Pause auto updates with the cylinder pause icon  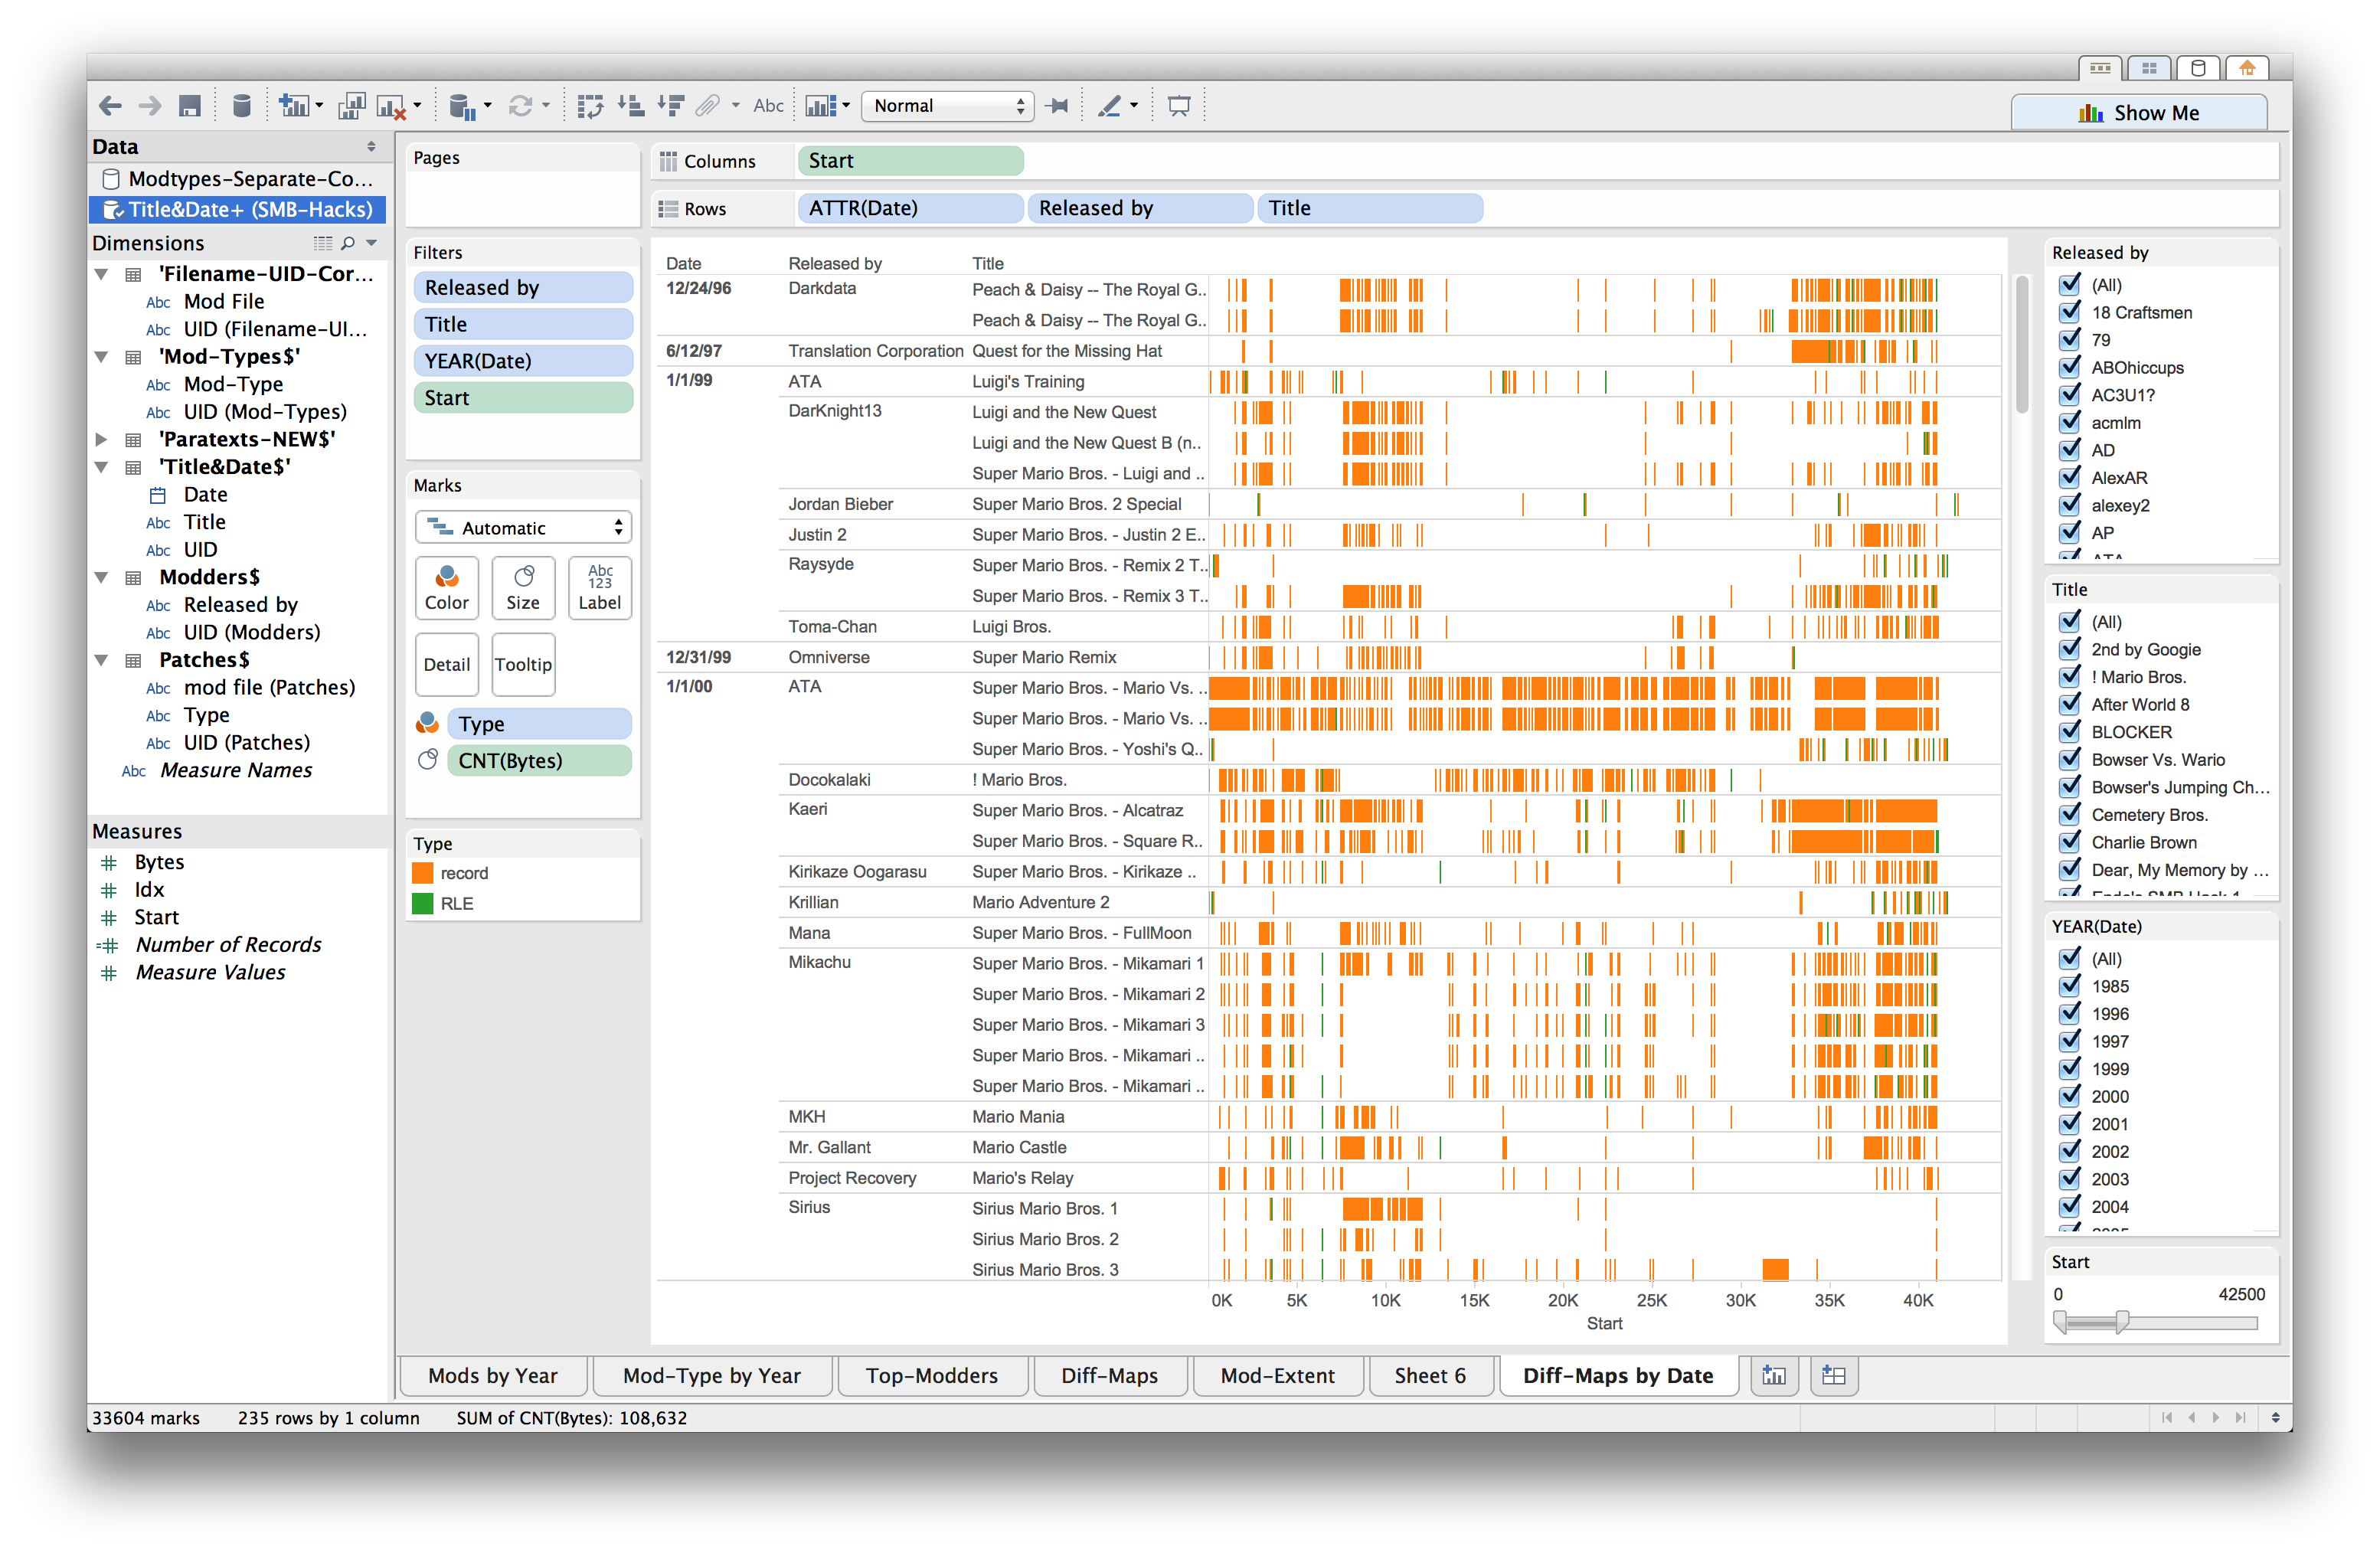tap(461, 106)
